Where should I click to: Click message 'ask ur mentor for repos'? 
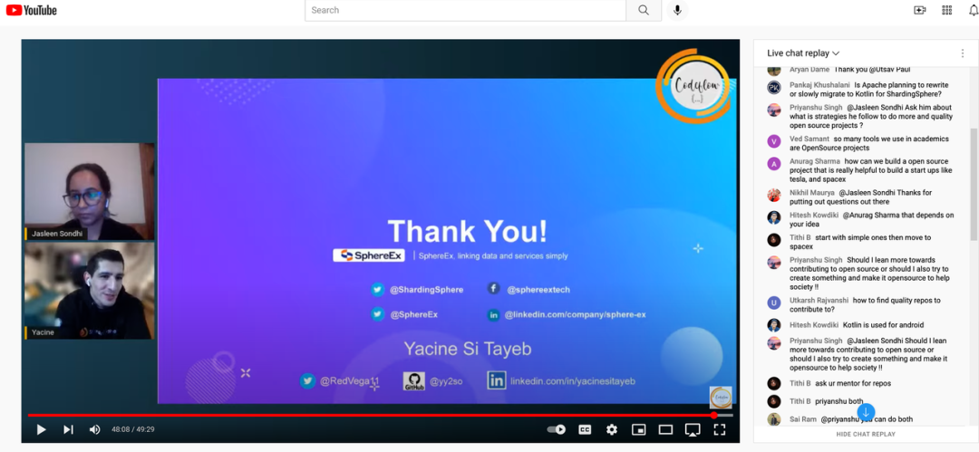853,383
